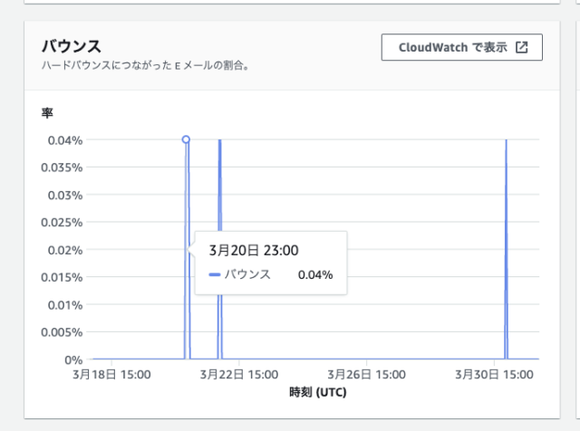Select the highlighted data point circle at 0.04%
Image resolution: width=580 pixels, height=431 pixels.
(186, 139)
